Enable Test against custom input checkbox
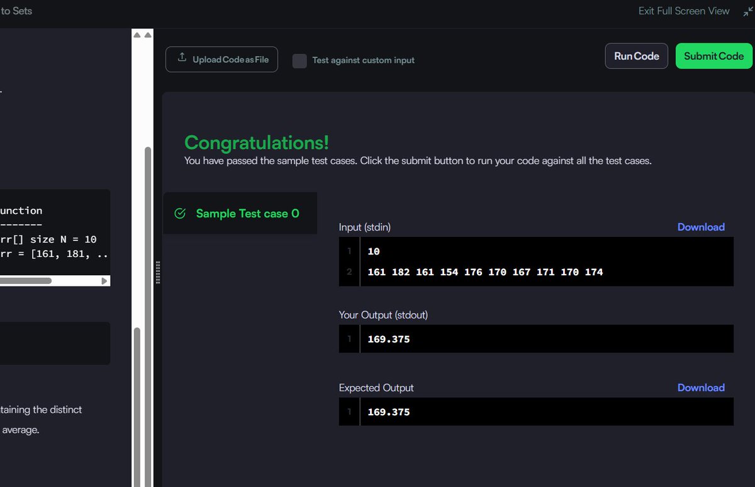This screenshot has width=755, height=487. [300, 60]
